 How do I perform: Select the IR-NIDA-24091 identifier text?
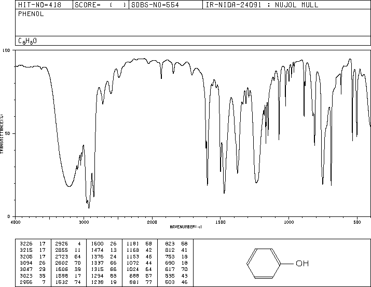(233, 5)
